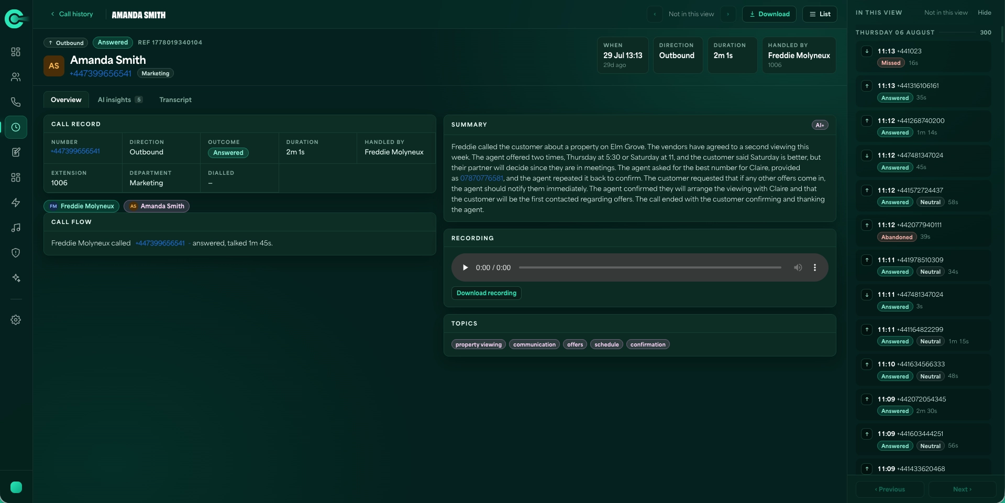Select the property viewing topic tag

pyautogui.click(x=479, y=344)
